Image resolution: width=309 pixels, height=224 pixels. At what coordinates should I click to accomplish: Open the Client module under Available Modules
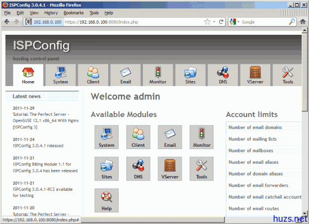(x=138, y=137)
